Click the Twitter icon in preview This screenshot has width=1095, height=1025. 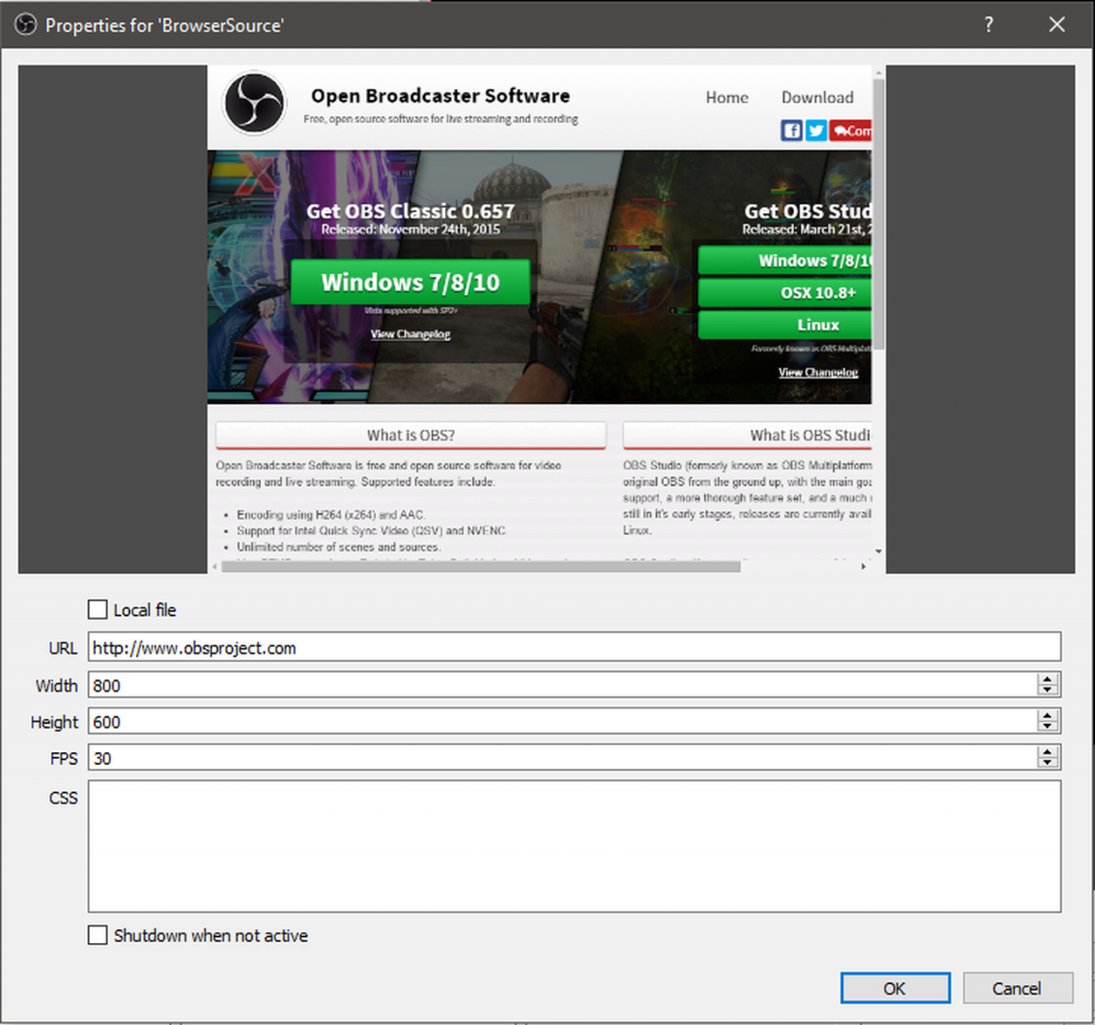(x=815, y=130)
